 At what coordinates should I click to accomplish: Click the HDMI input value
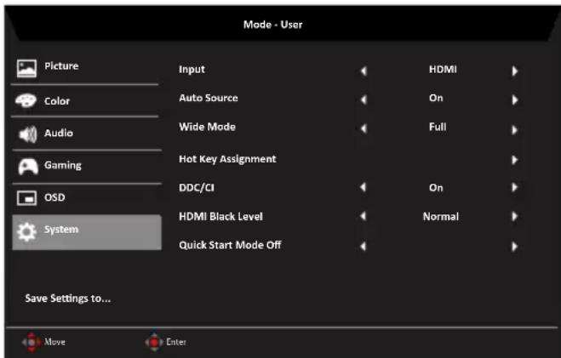(443, 70)
